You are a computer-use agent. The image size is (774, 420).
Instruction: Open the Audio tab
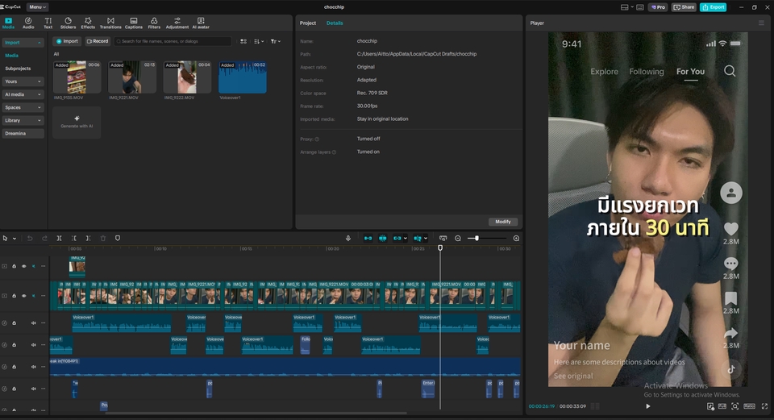28,23
